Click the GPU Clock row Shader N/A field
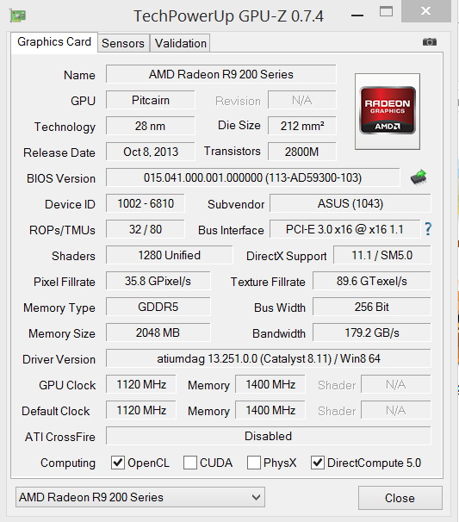The height and width of the screenshot is (522, 459). 396,384
